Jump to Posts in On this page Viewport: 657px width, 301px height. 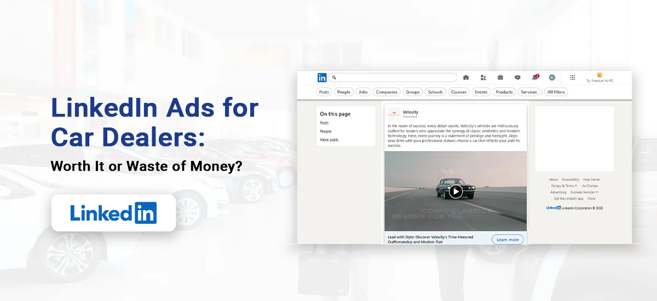(x=325, y=123)
